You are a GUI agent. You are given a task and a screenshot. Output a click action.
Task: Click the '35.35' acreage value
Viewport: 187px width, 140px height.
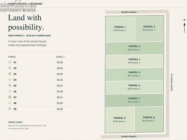pyautogui.click(x=60, y=80)
